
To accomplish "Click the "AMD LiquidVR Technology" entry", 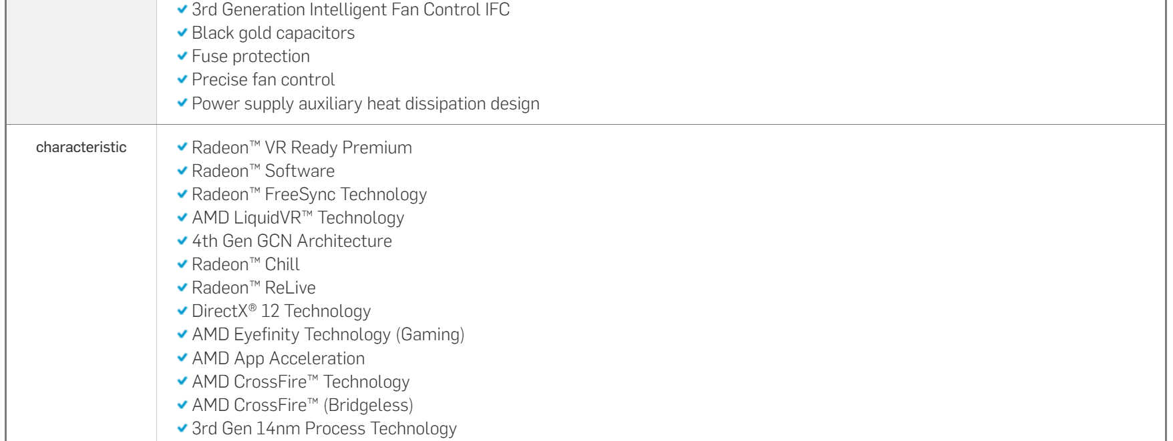I will 297,217.
